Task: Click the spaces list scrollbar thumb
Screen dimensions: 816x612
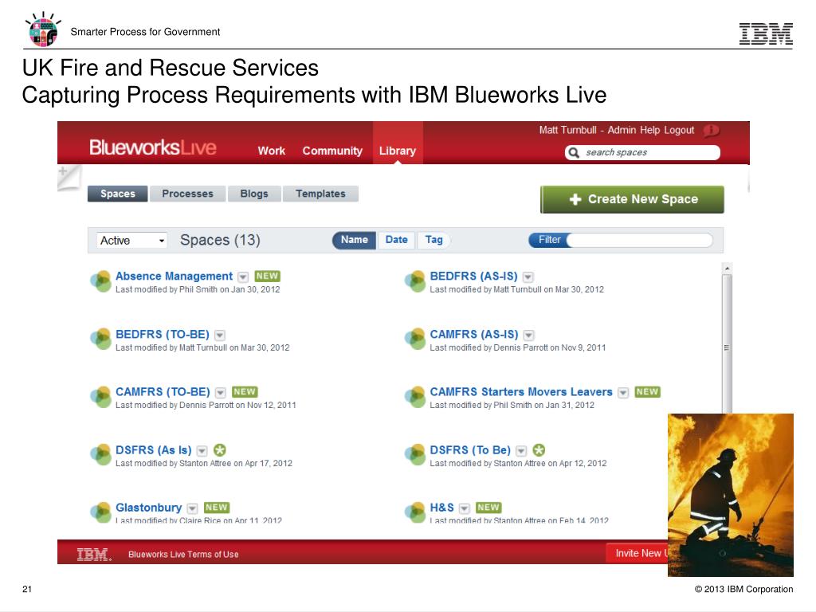Action: pos(727,345)
